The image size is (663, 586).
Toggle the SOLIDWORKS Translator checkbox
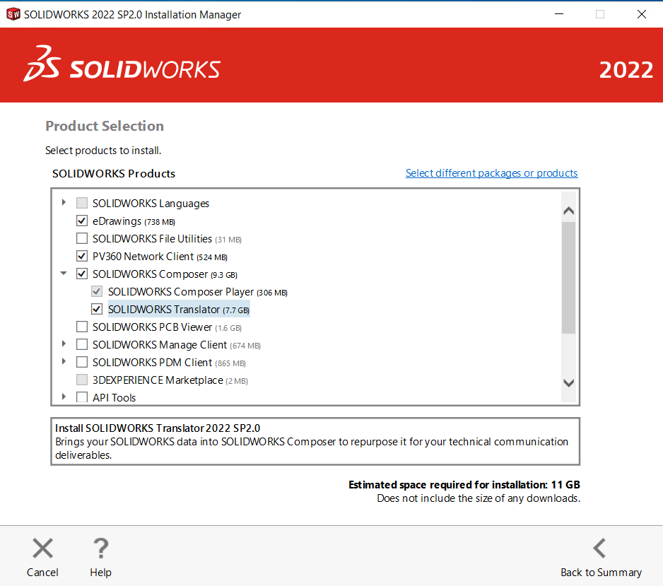[x=98, y=310]
